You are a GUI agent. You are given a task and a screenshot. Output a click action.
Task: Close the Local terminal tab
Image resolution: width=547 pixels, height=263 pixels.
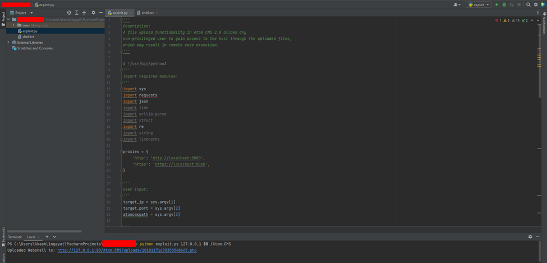(39, 237)
